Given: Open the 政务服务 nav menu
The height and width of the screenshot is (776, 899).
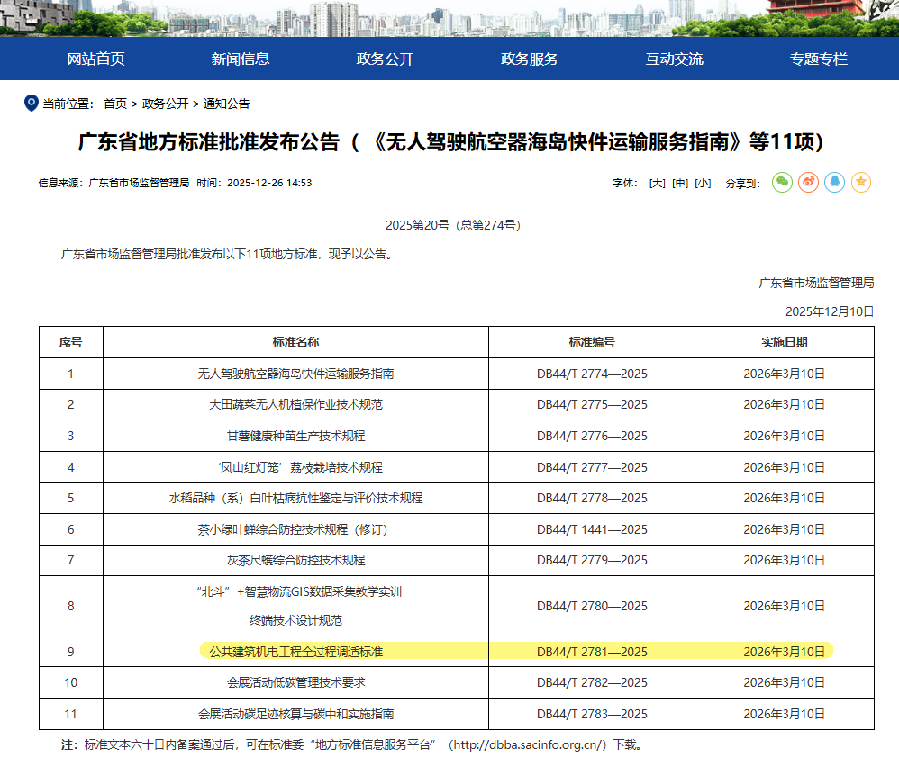Looking at the screenshot, I should coord(530,59).
